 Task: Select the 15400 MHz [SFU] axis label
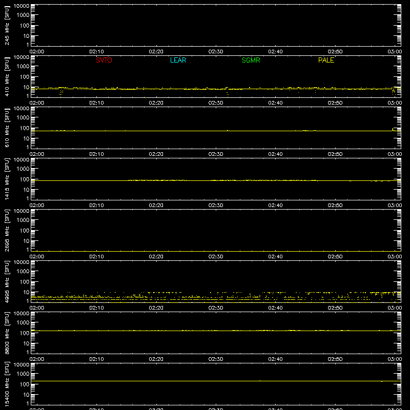point(7,384)
